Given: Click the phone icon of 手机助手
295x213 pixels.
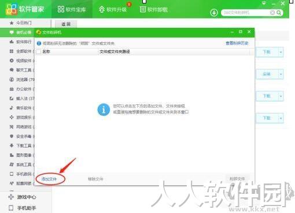Looking at the screenshot, I should (x=11, y=208).
